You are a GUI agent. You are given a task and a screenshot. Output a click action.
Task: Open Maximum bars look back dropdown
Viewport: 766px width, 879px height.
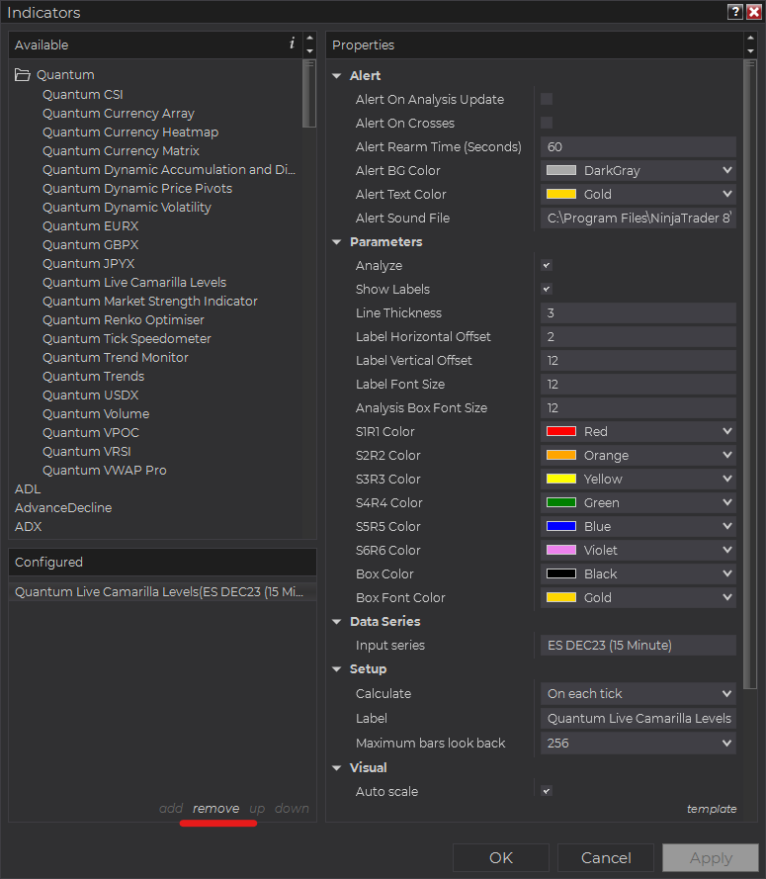click(x=638, y=743)
